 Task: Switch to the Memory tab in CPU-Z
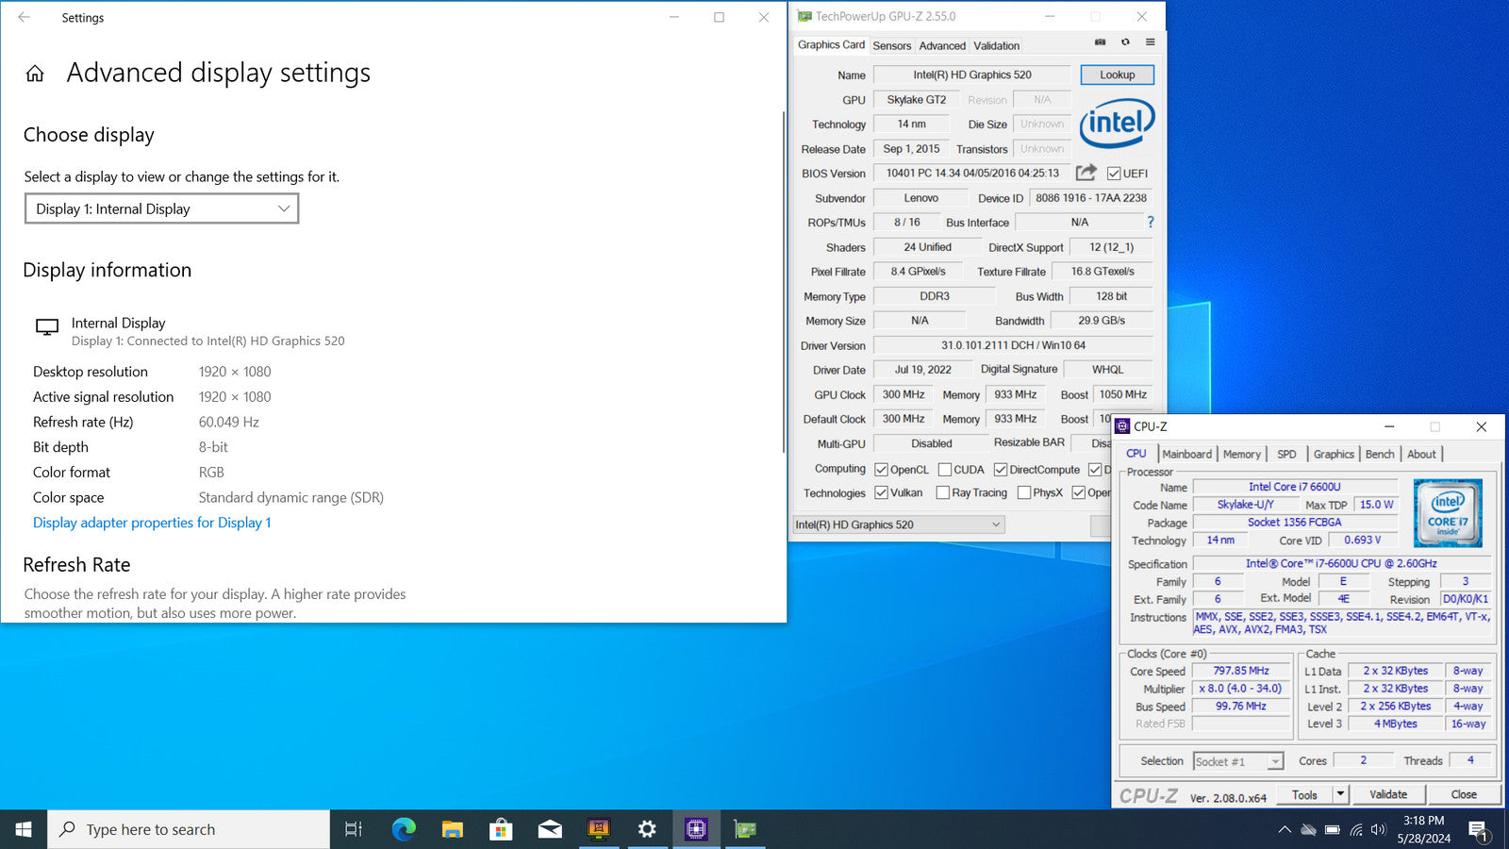[x=1241, y=454]
